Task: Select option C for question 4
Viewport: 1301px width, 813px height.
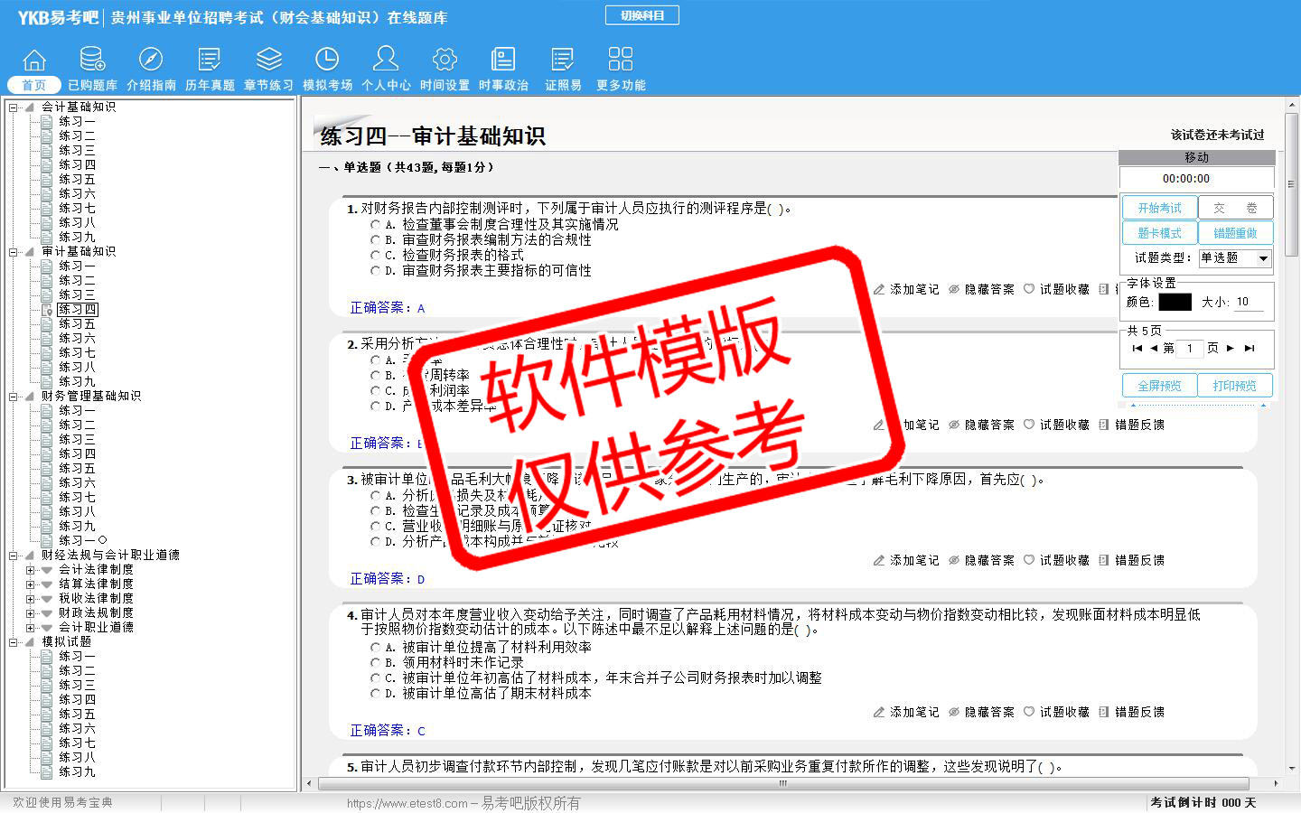Action: [x=376, y=677]
